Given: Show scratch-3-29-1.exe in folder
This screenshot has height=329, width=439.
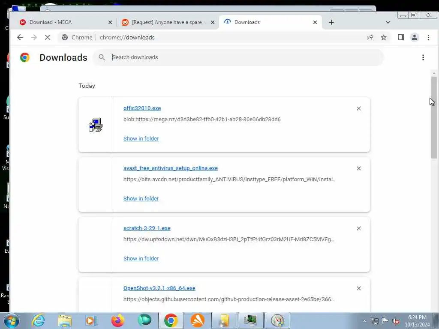Looking at the screenshot, I should (x=141, y=258).
